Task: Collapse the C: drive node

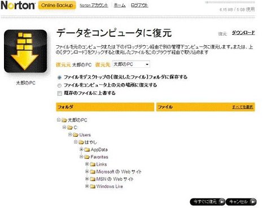Action: tap(64, 127)
